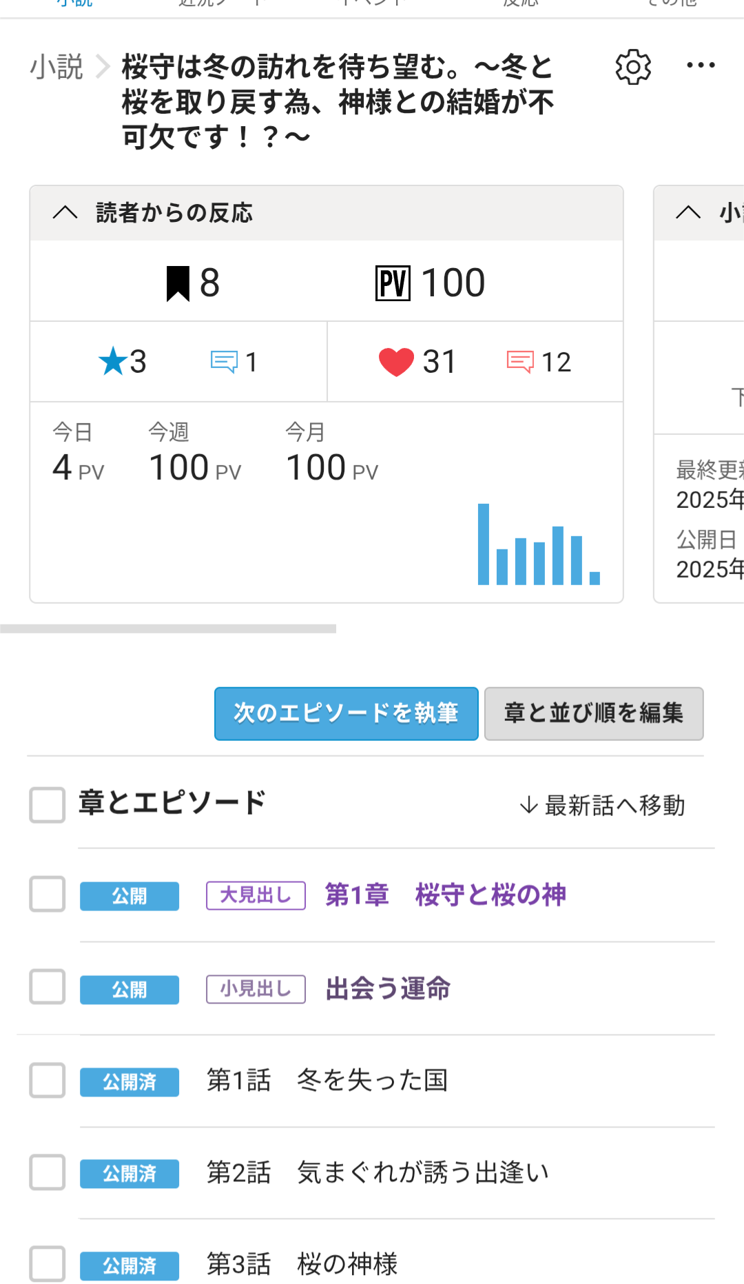The image size is (744, 1284).
Task: Click the bookmark follower count icon
Action: (x=178, y=283)
